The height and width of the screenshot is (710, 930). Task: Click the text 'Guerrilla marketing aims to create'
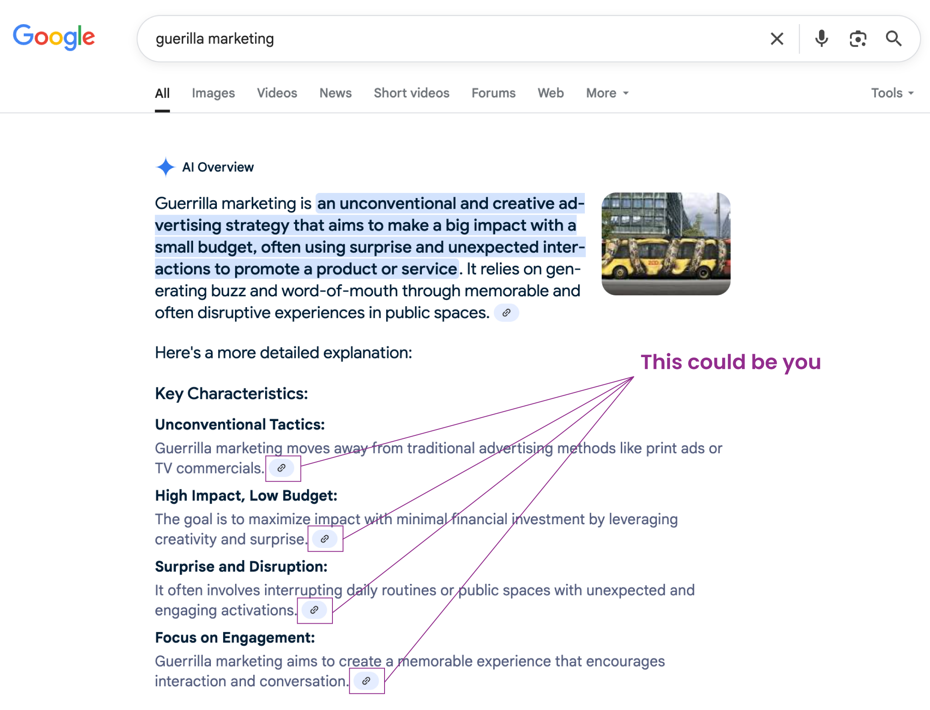pos(268,661)
